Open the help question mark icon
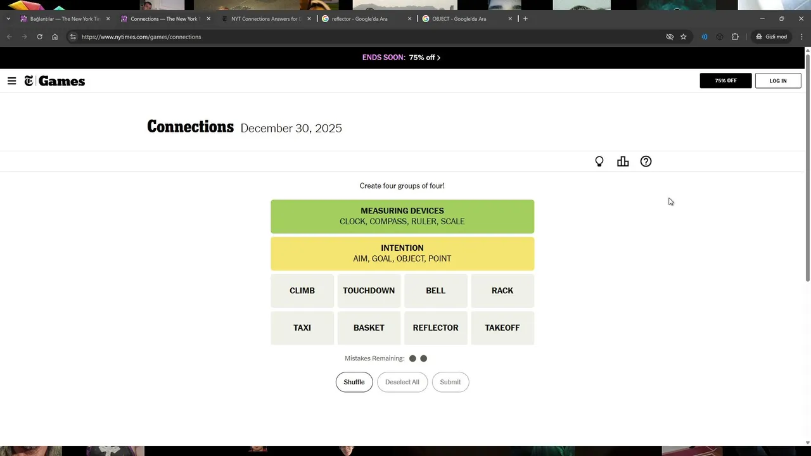This screenshot has height=456, width=811. [x=646, y=161]
